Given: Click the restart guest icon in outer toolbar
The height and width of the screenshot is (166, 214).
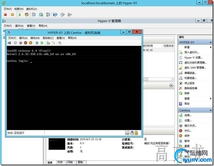Looking at the screenshot, I should pos(27,15).
